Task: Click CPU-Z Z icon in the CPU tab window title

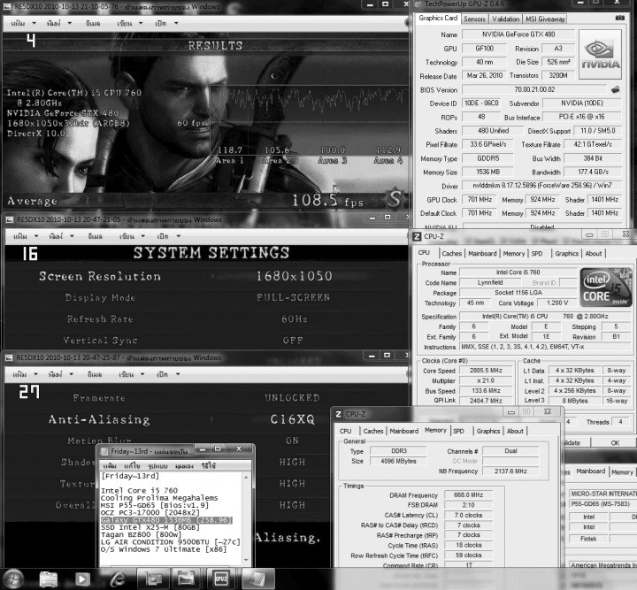Action: pos(417,236)
